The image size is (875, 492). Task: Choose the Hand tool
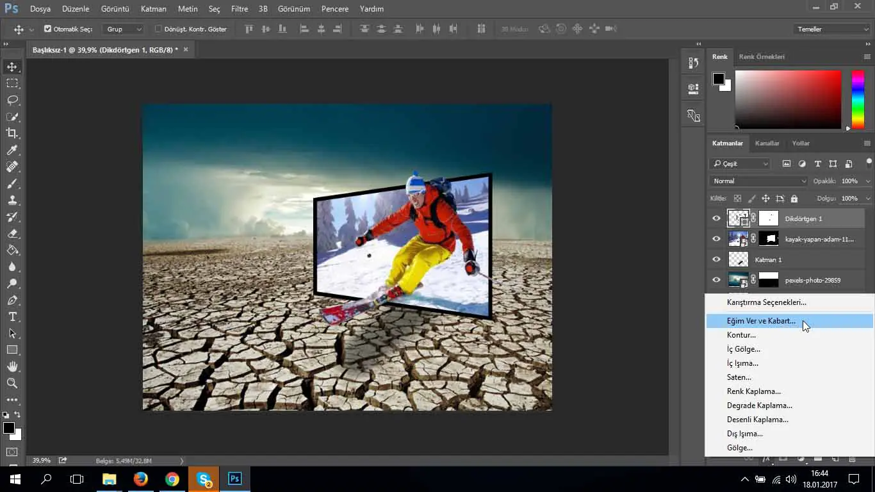point(12,366)
